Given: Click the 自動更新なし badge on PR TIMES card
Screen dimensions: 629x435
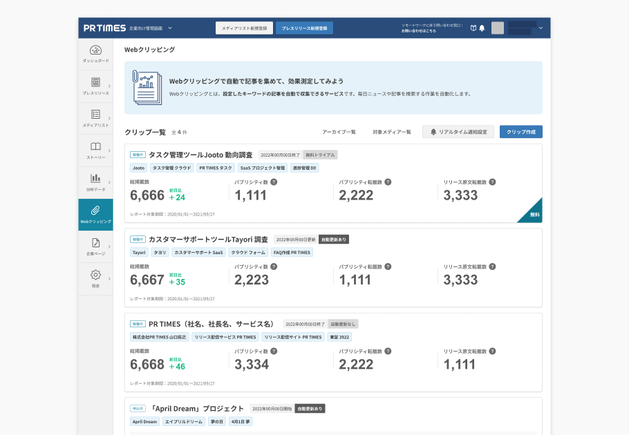Looking at the screenshot, I should 343,324.
